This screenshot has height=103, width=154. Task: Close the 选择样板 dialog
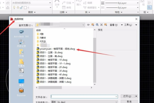pyautogui.click(x=136, y=19)
